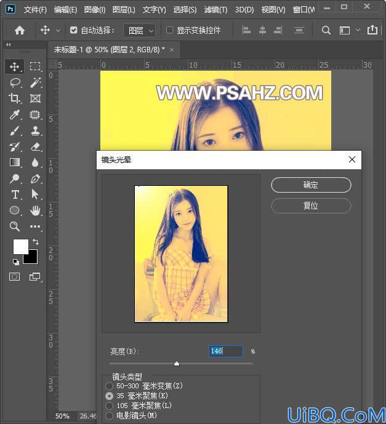Choose 105 毫米聚焦 lens type

click(110, 406)
